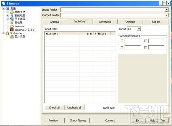Select the 图片收藏 tree label
Image resolution: width=172 pixels, height=126 pixels.
[20, 37]
